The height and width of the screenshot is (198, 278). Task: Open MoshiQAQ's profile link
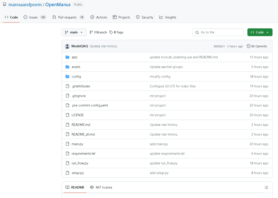80,46
